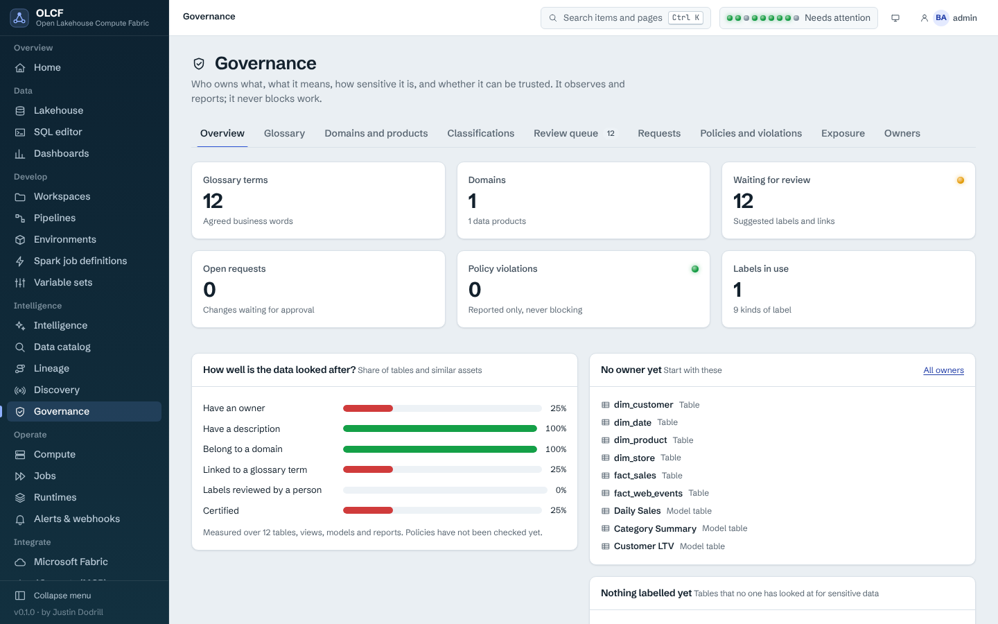Click the Have an owner progress bar
Viewport: 998px width, 624px height.
pyautogui.click(x=442, y=408)
